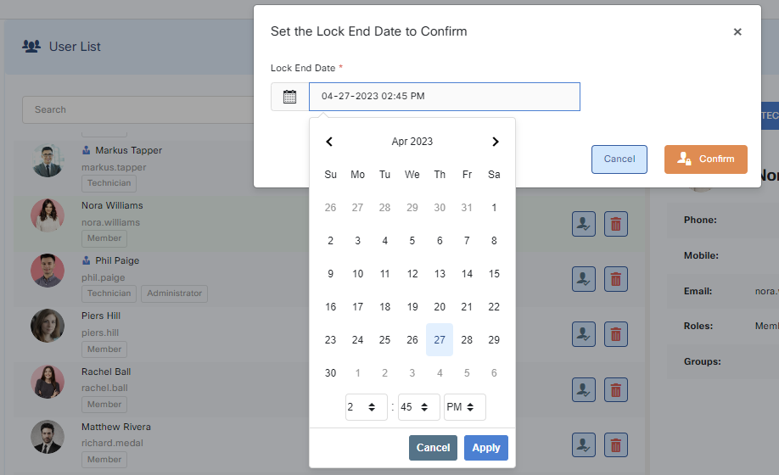
Task: Open the hour selector showing 2
Action: click(x=366, y=407)
